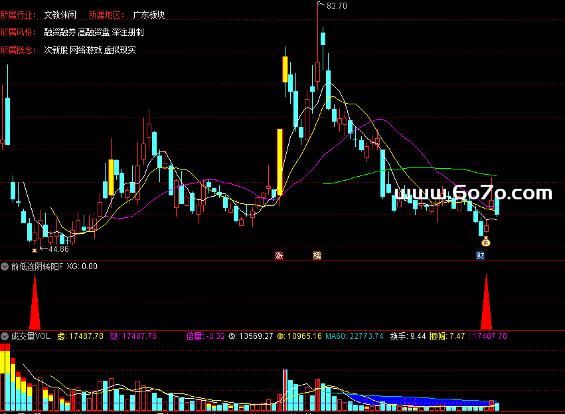Viewport: 565px width, 414px height.
Task: Click the gold money bag icon
Action: click(485, 241)
